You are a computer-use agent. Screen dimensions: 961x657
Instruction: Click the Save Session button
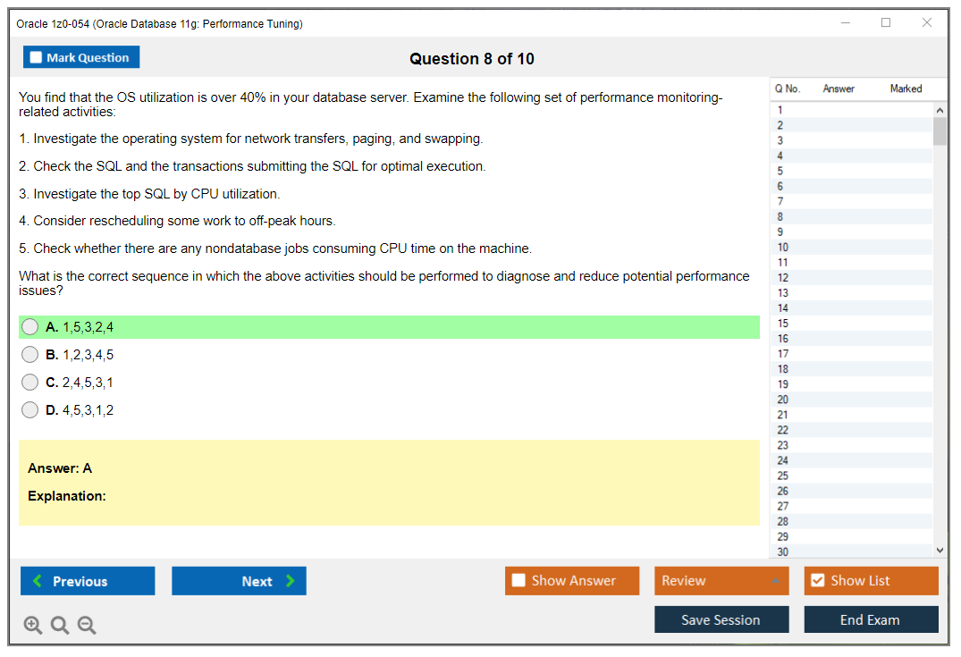pyautogui.click(x=721, y=619)
